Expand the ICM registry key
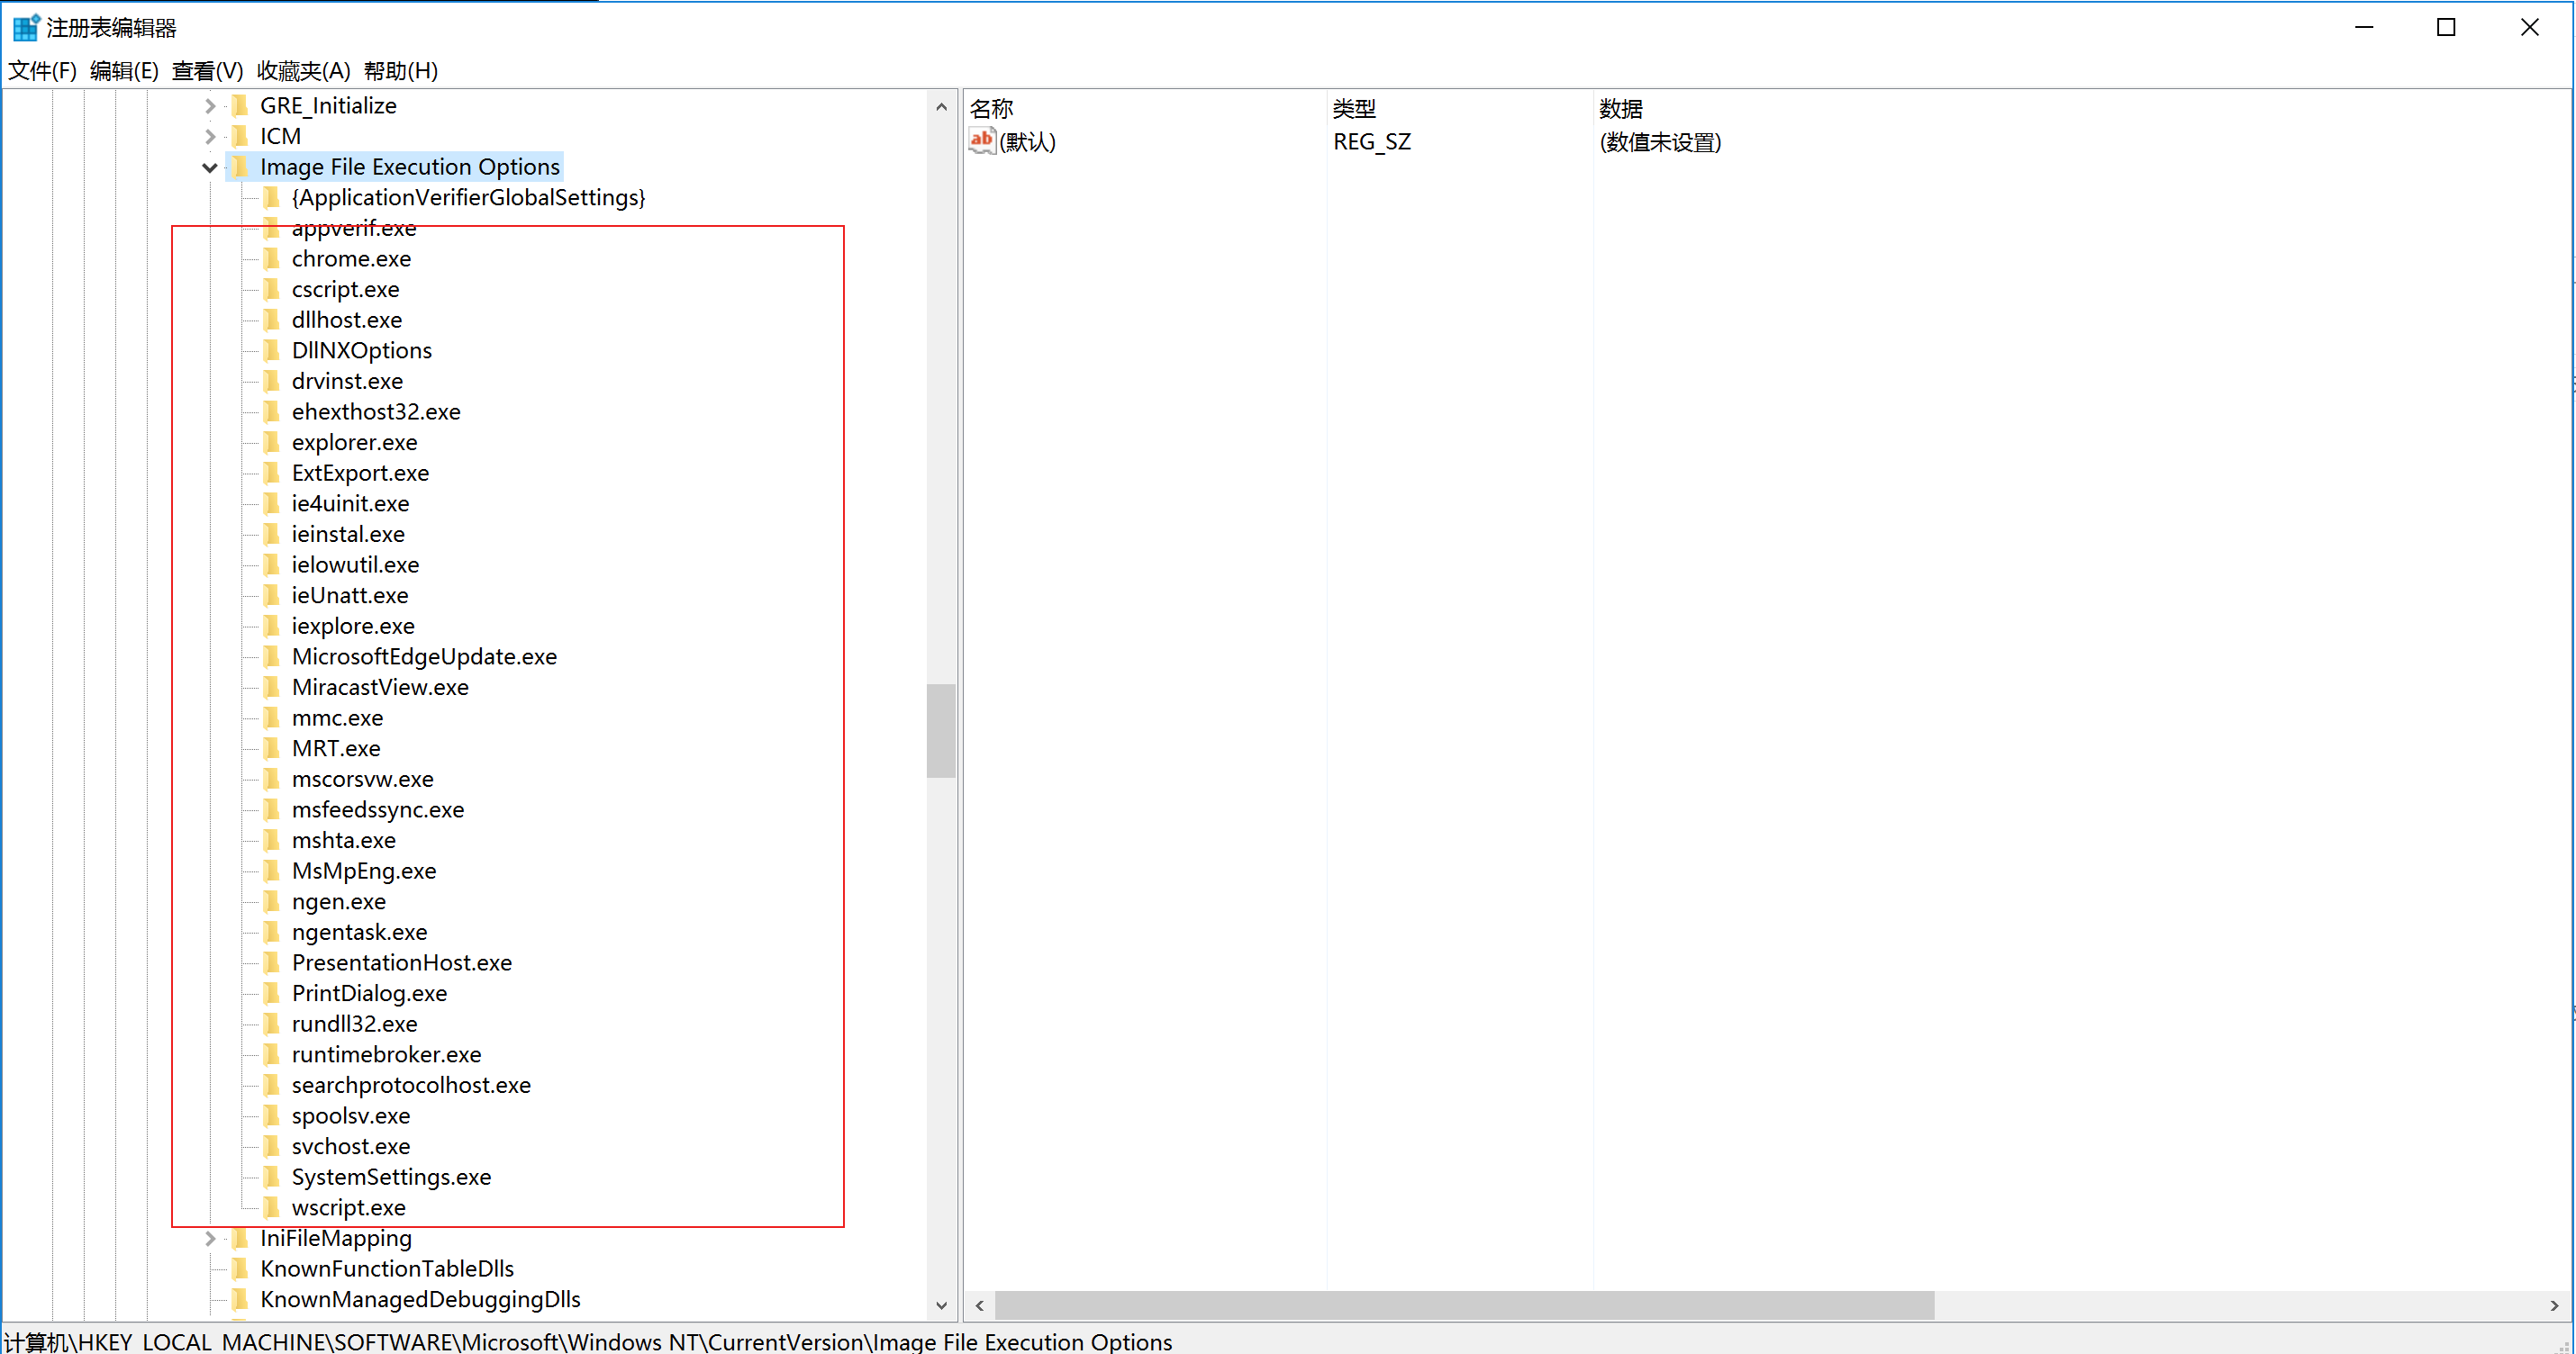This screenshot has width=2576, height=1354. (209, 136)
